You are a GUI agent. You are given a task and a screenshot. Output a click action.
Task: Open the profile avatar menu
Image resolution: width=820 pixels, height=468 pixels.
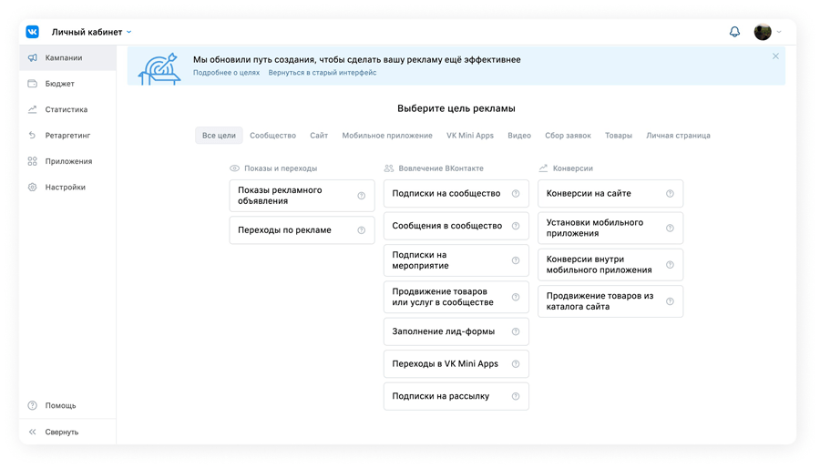pyautogui.click(x=764, y=32)
